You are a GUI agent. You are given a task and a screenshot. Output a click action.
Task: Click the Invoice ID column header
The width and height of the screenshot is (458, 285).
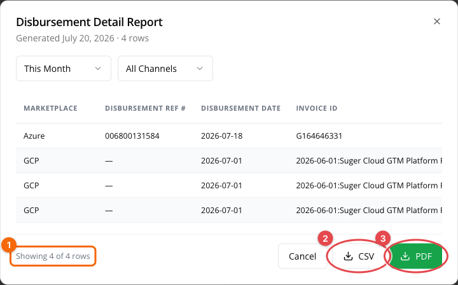coord(317,108)
